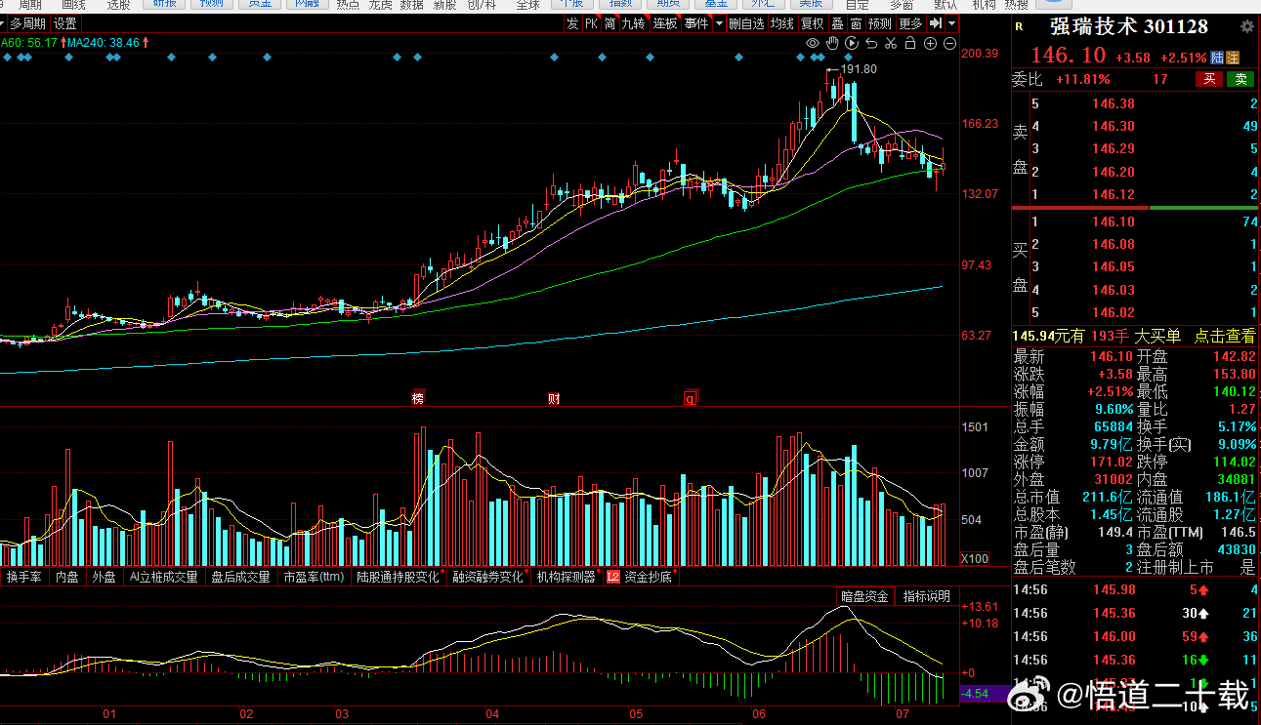Toggle the 复权 adjustment button
The height and width of the screenshot is (725, 1261).
pyautogui.click(x=812, y=23)
